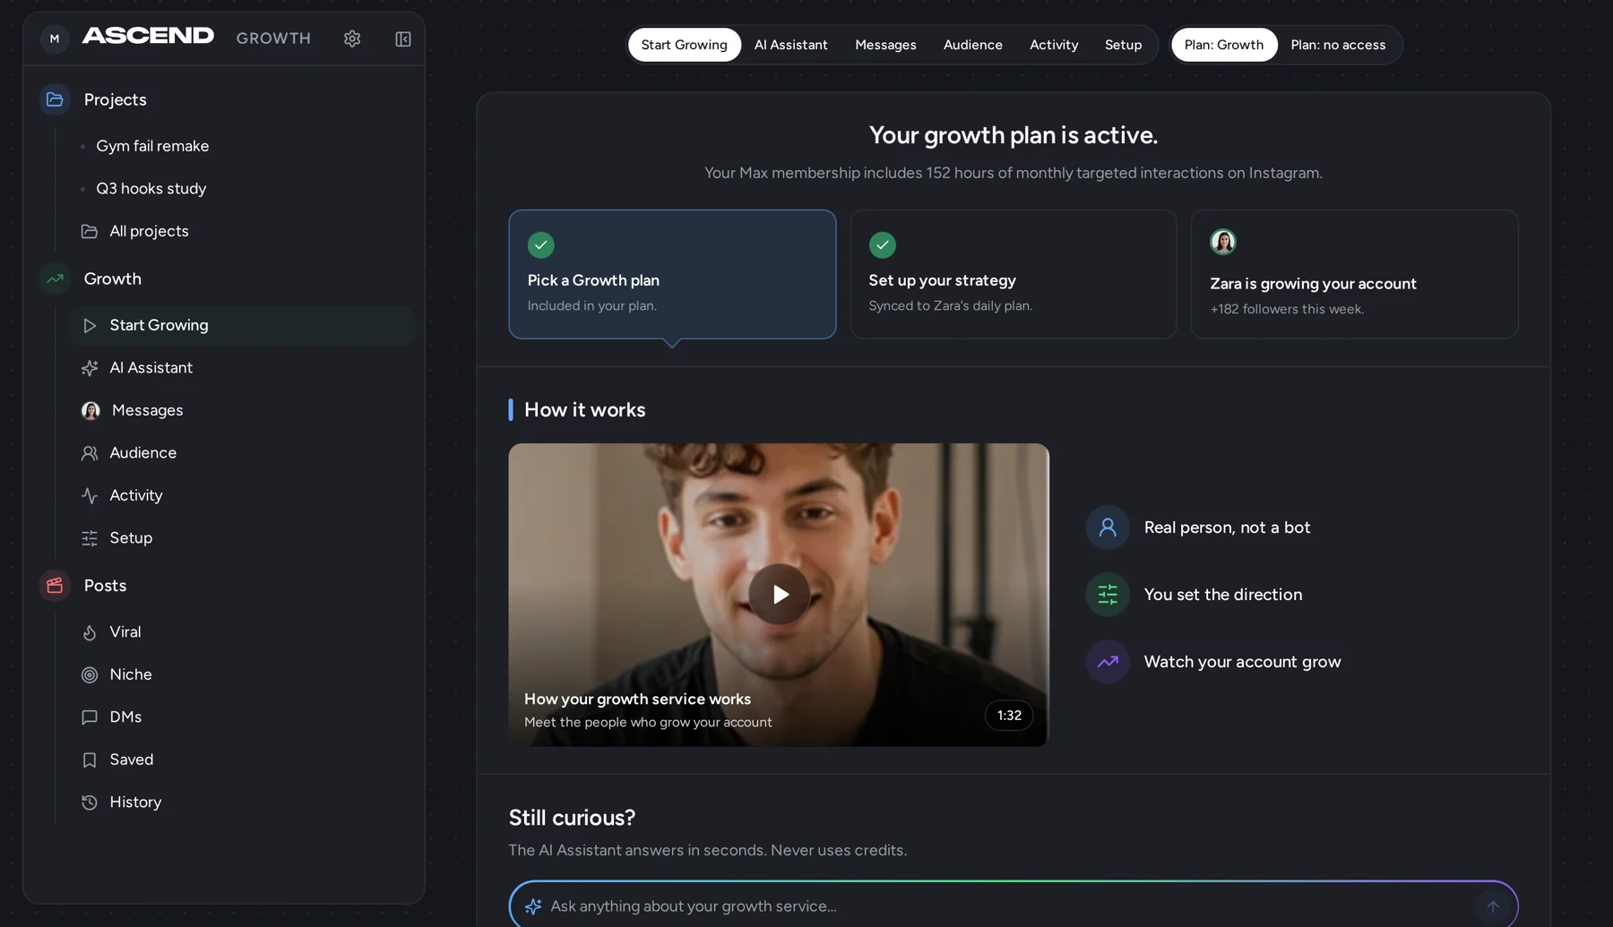Screen dimensions: 1613x927
Task: Click the DMs chat bubble icon
Action: point(90,717)
